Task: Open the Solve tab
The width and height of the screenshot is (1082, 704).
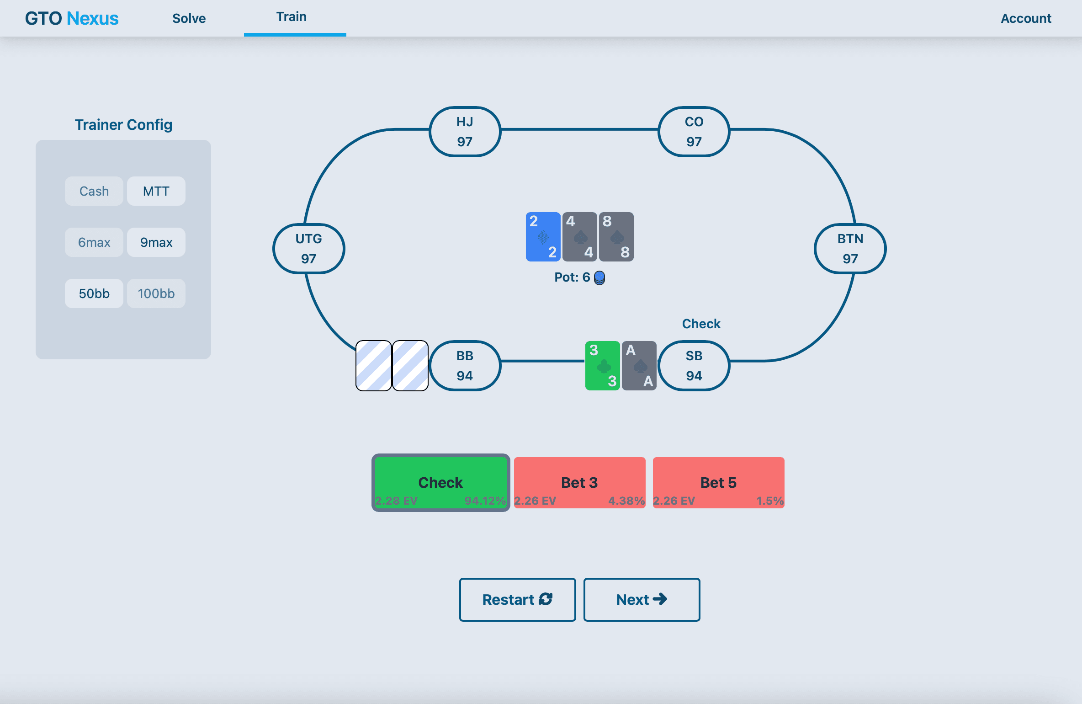Action: (189, 18)
